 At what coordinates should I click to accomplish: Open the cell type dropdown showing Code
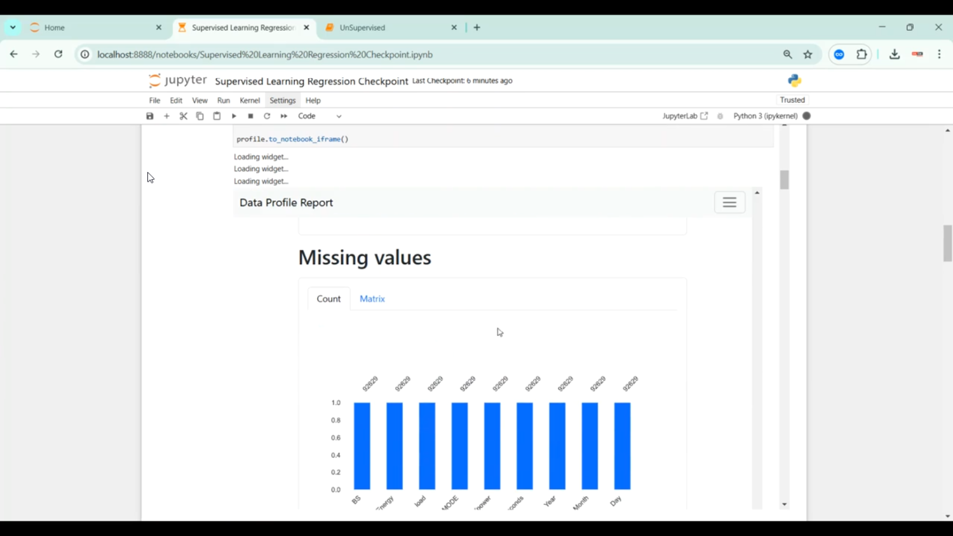coord(320,116)
